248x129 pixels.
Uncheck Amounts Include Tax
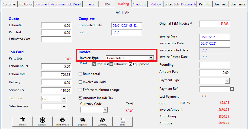(80, 98)
